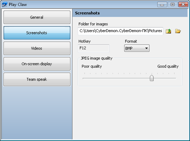Click slider track near the Good quality end
Image resolution: width=190 pixels, height=141 pixels.
tap(172, 78)
